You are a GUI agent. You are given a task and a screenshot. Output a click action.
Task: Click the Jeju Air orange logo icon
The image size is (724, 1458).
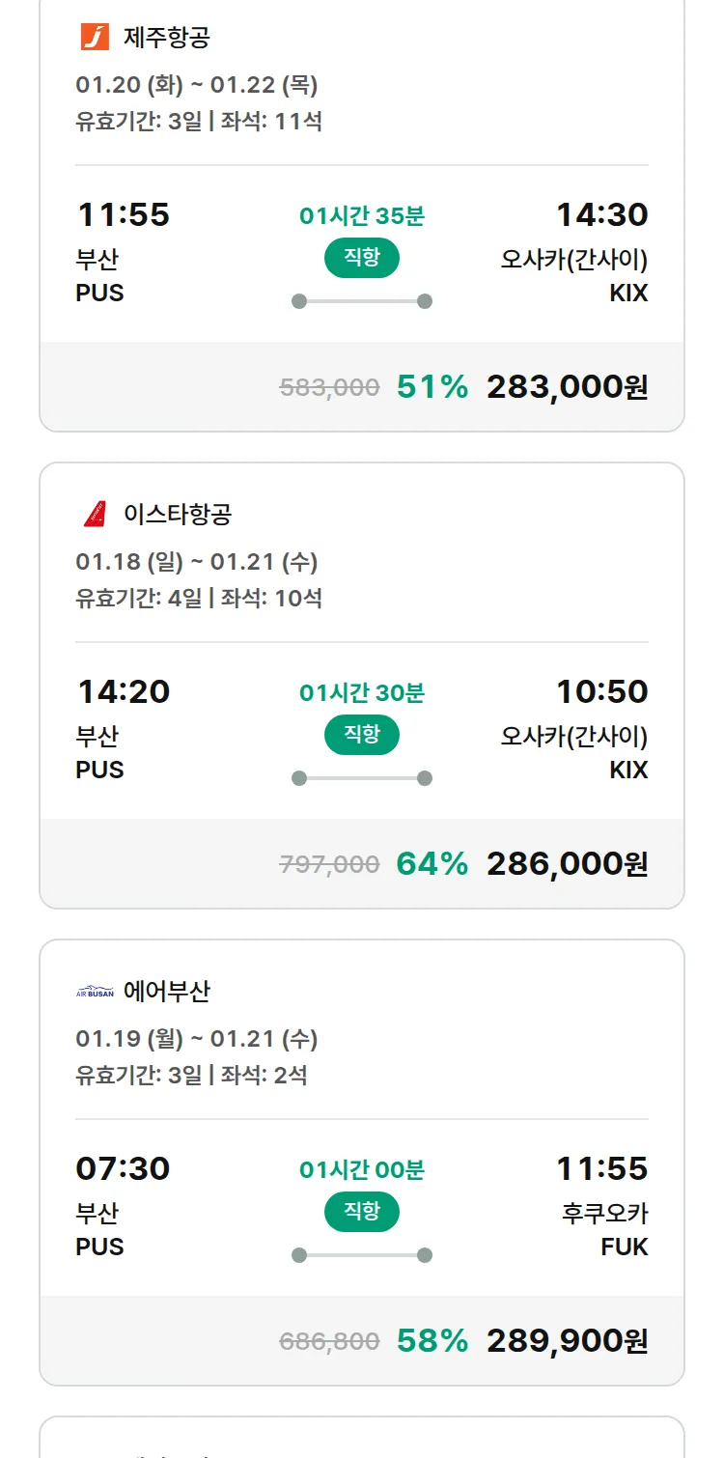(95, 37)
